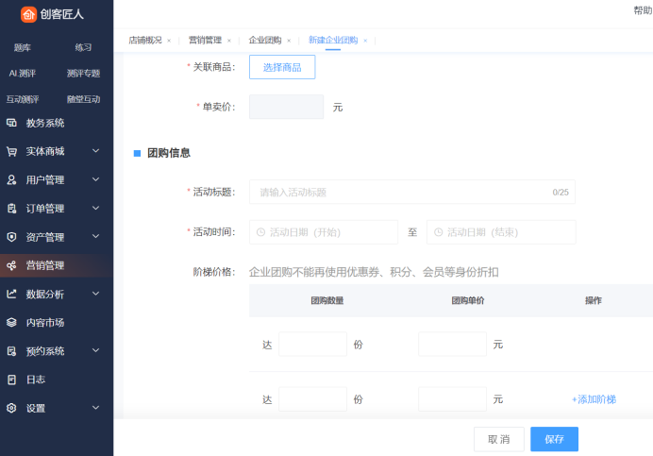Switch to the 企业团购 tab
653x456 pixels.
coord(264,41)
